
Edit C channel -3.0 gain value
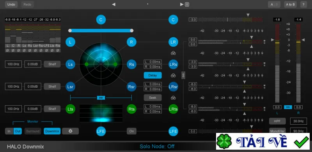(193, 19)
